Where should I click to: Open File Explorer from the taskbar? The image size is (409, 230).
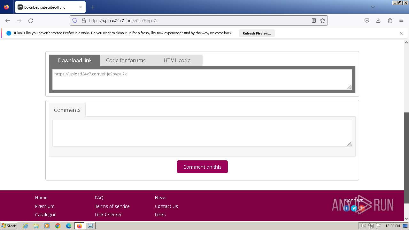click(36, 226)
